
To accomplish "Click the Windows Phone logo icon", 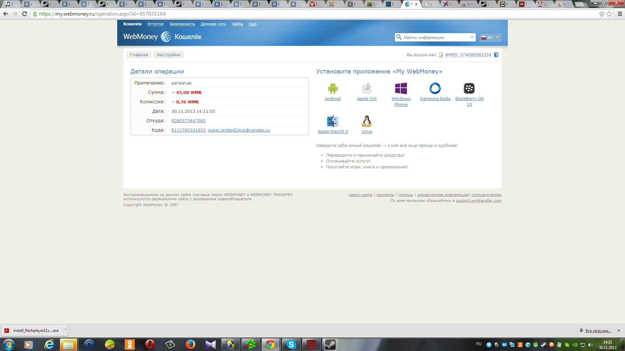I will tap(401, 88).
